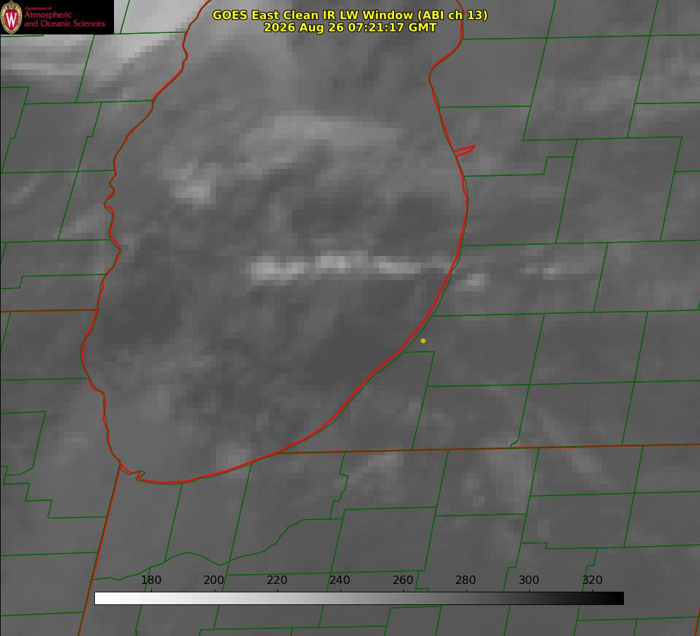Image resolution: width=700 pixels, height=636 pixels.
Task: Click the 2026 Aug 26 07:21:17 GMT timestamp
Action: coord(350,27)
